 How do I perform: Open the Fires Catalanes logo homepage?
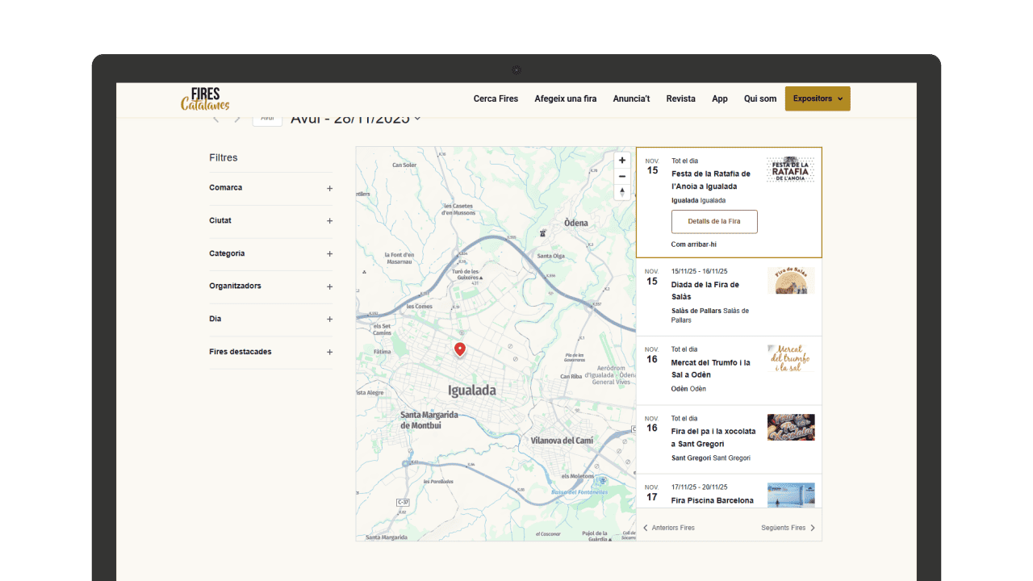205,98
